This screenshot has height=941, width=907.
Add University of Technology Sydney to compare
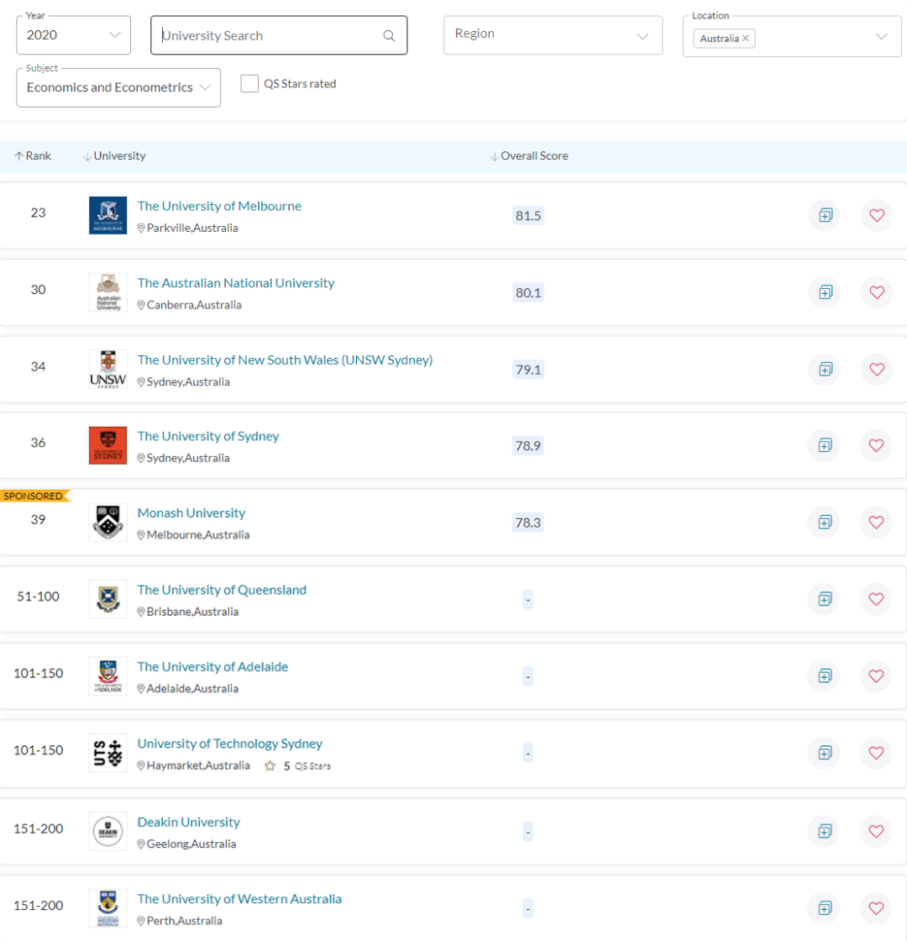826,753
